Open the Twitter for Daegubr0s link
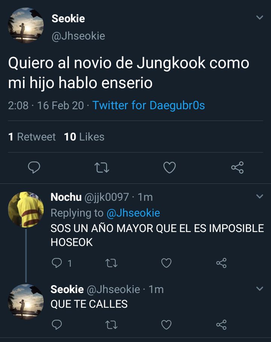The width and height of the screenshot is (271, 342). [148, 105]
